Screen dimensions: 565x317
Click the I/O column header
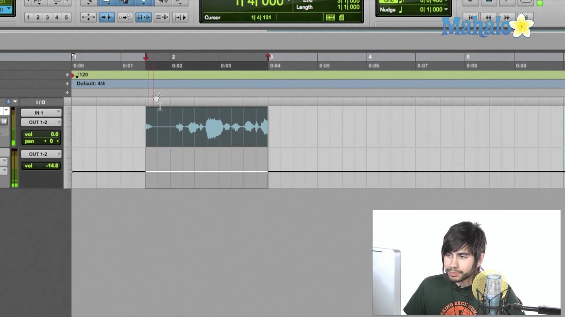[x=41, y=102]
